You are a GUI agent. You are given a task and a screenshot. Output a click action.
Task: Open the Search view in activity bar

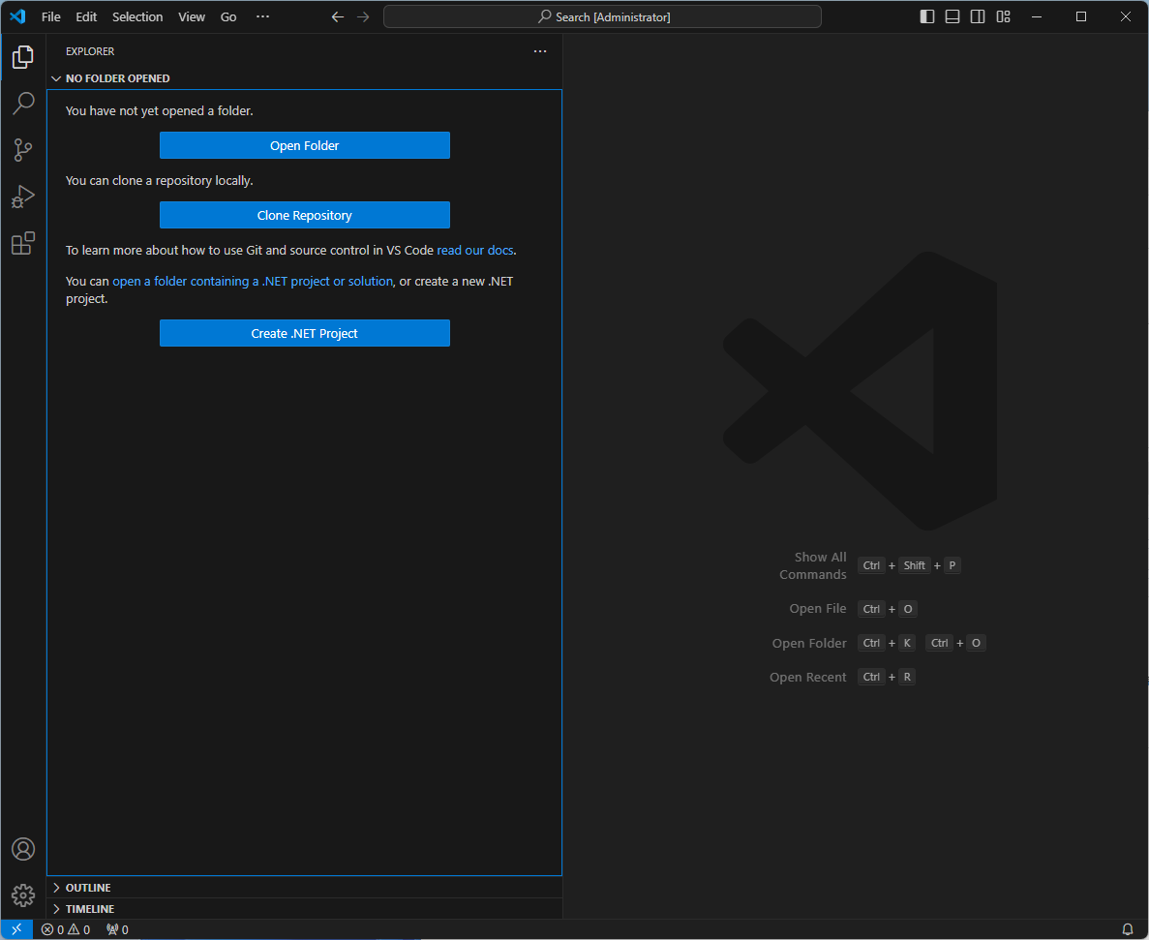tap(23, 104)
